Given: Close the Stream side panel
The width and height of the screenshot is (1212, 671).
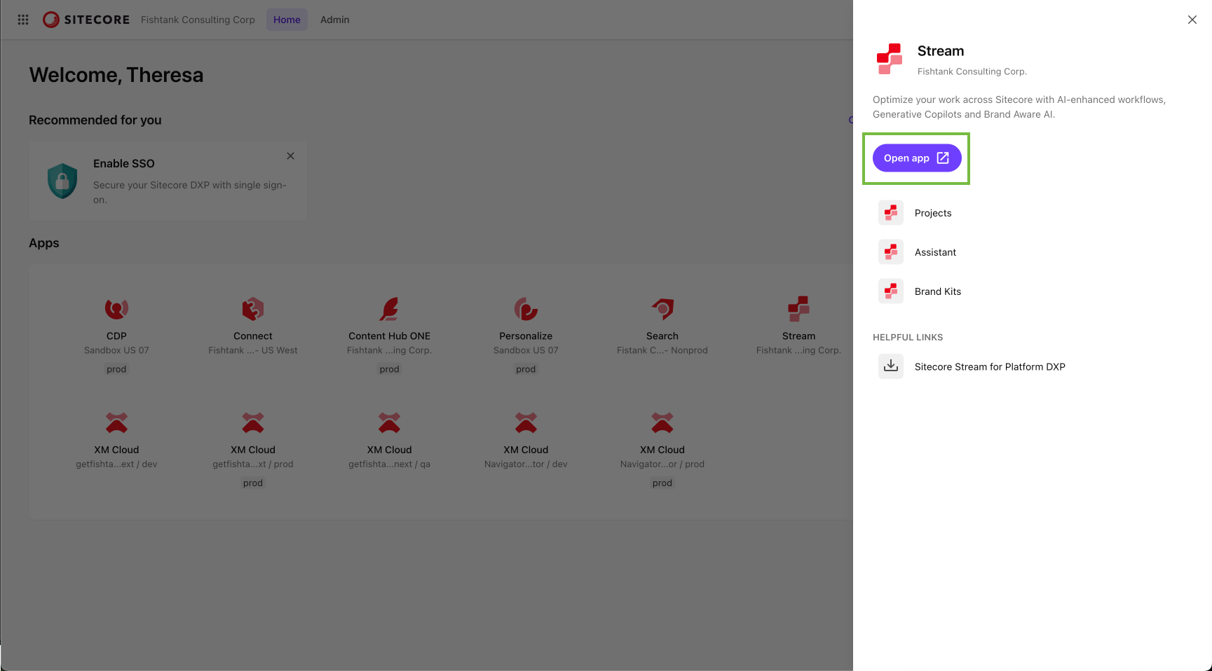Looking at the screenshot, I should pos(1192,20).
